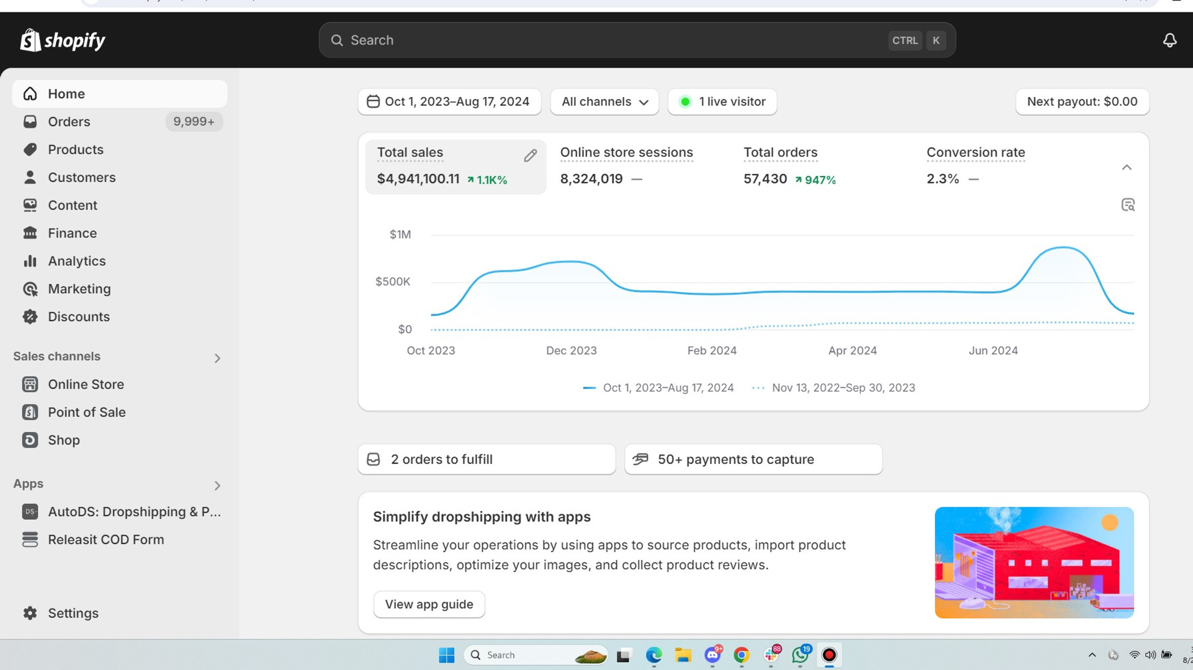Screen dimensions: 1193x670
Task: Click the Shop channel icon
Action: (x=30, y=440)
